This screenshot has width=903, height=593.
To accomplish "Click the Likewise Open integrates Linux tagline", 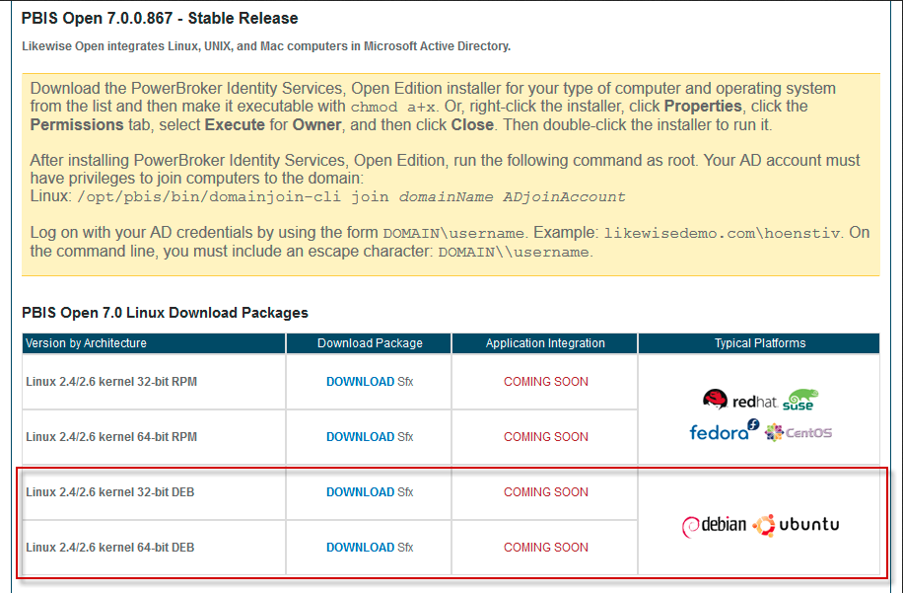I will pyautogui.click(x=266, y=46).
